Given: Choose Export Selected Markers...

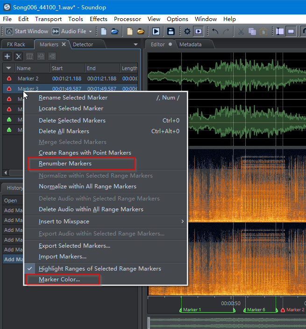Looking at the screenshot, I should (x=106, y=246).
